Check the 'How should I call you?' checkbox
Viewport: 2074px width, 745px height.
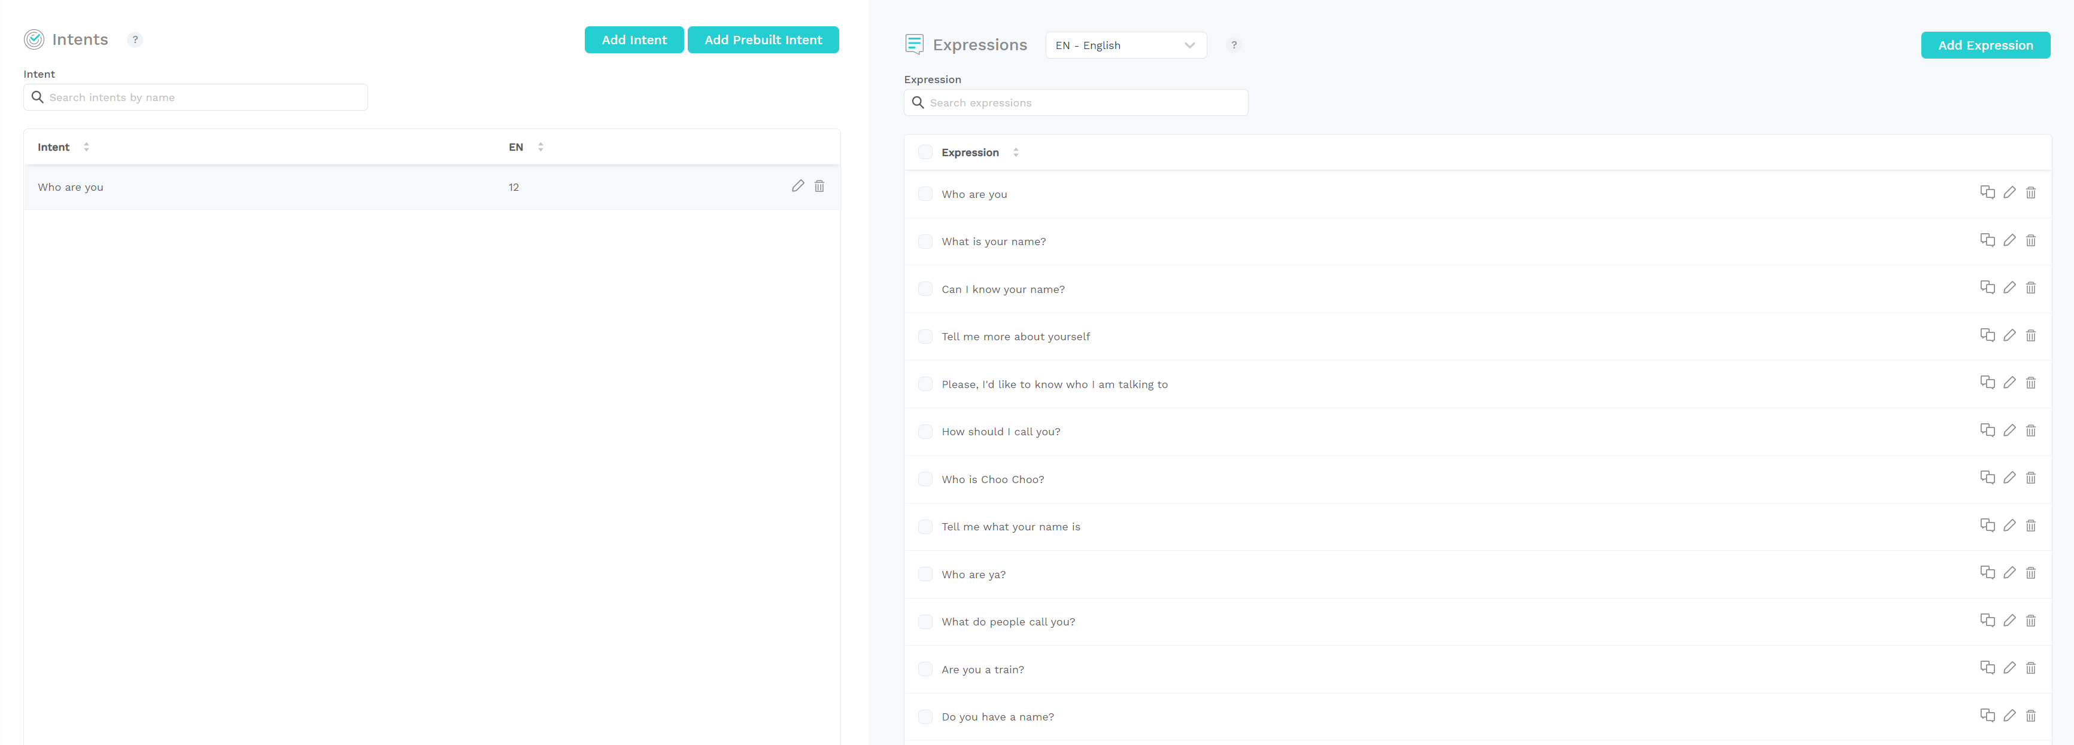click(x=925, y=431)
